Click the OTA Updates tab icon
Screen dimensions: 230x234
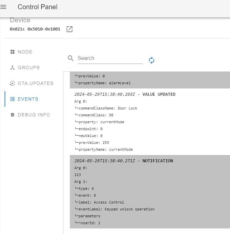[x=12, y=83]
